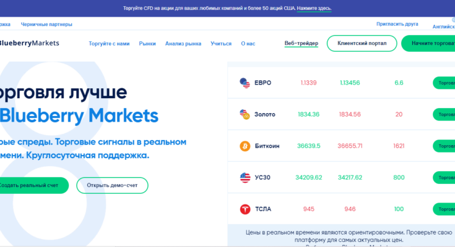
Task: Click the globe language icon
Action: point(453,20)
